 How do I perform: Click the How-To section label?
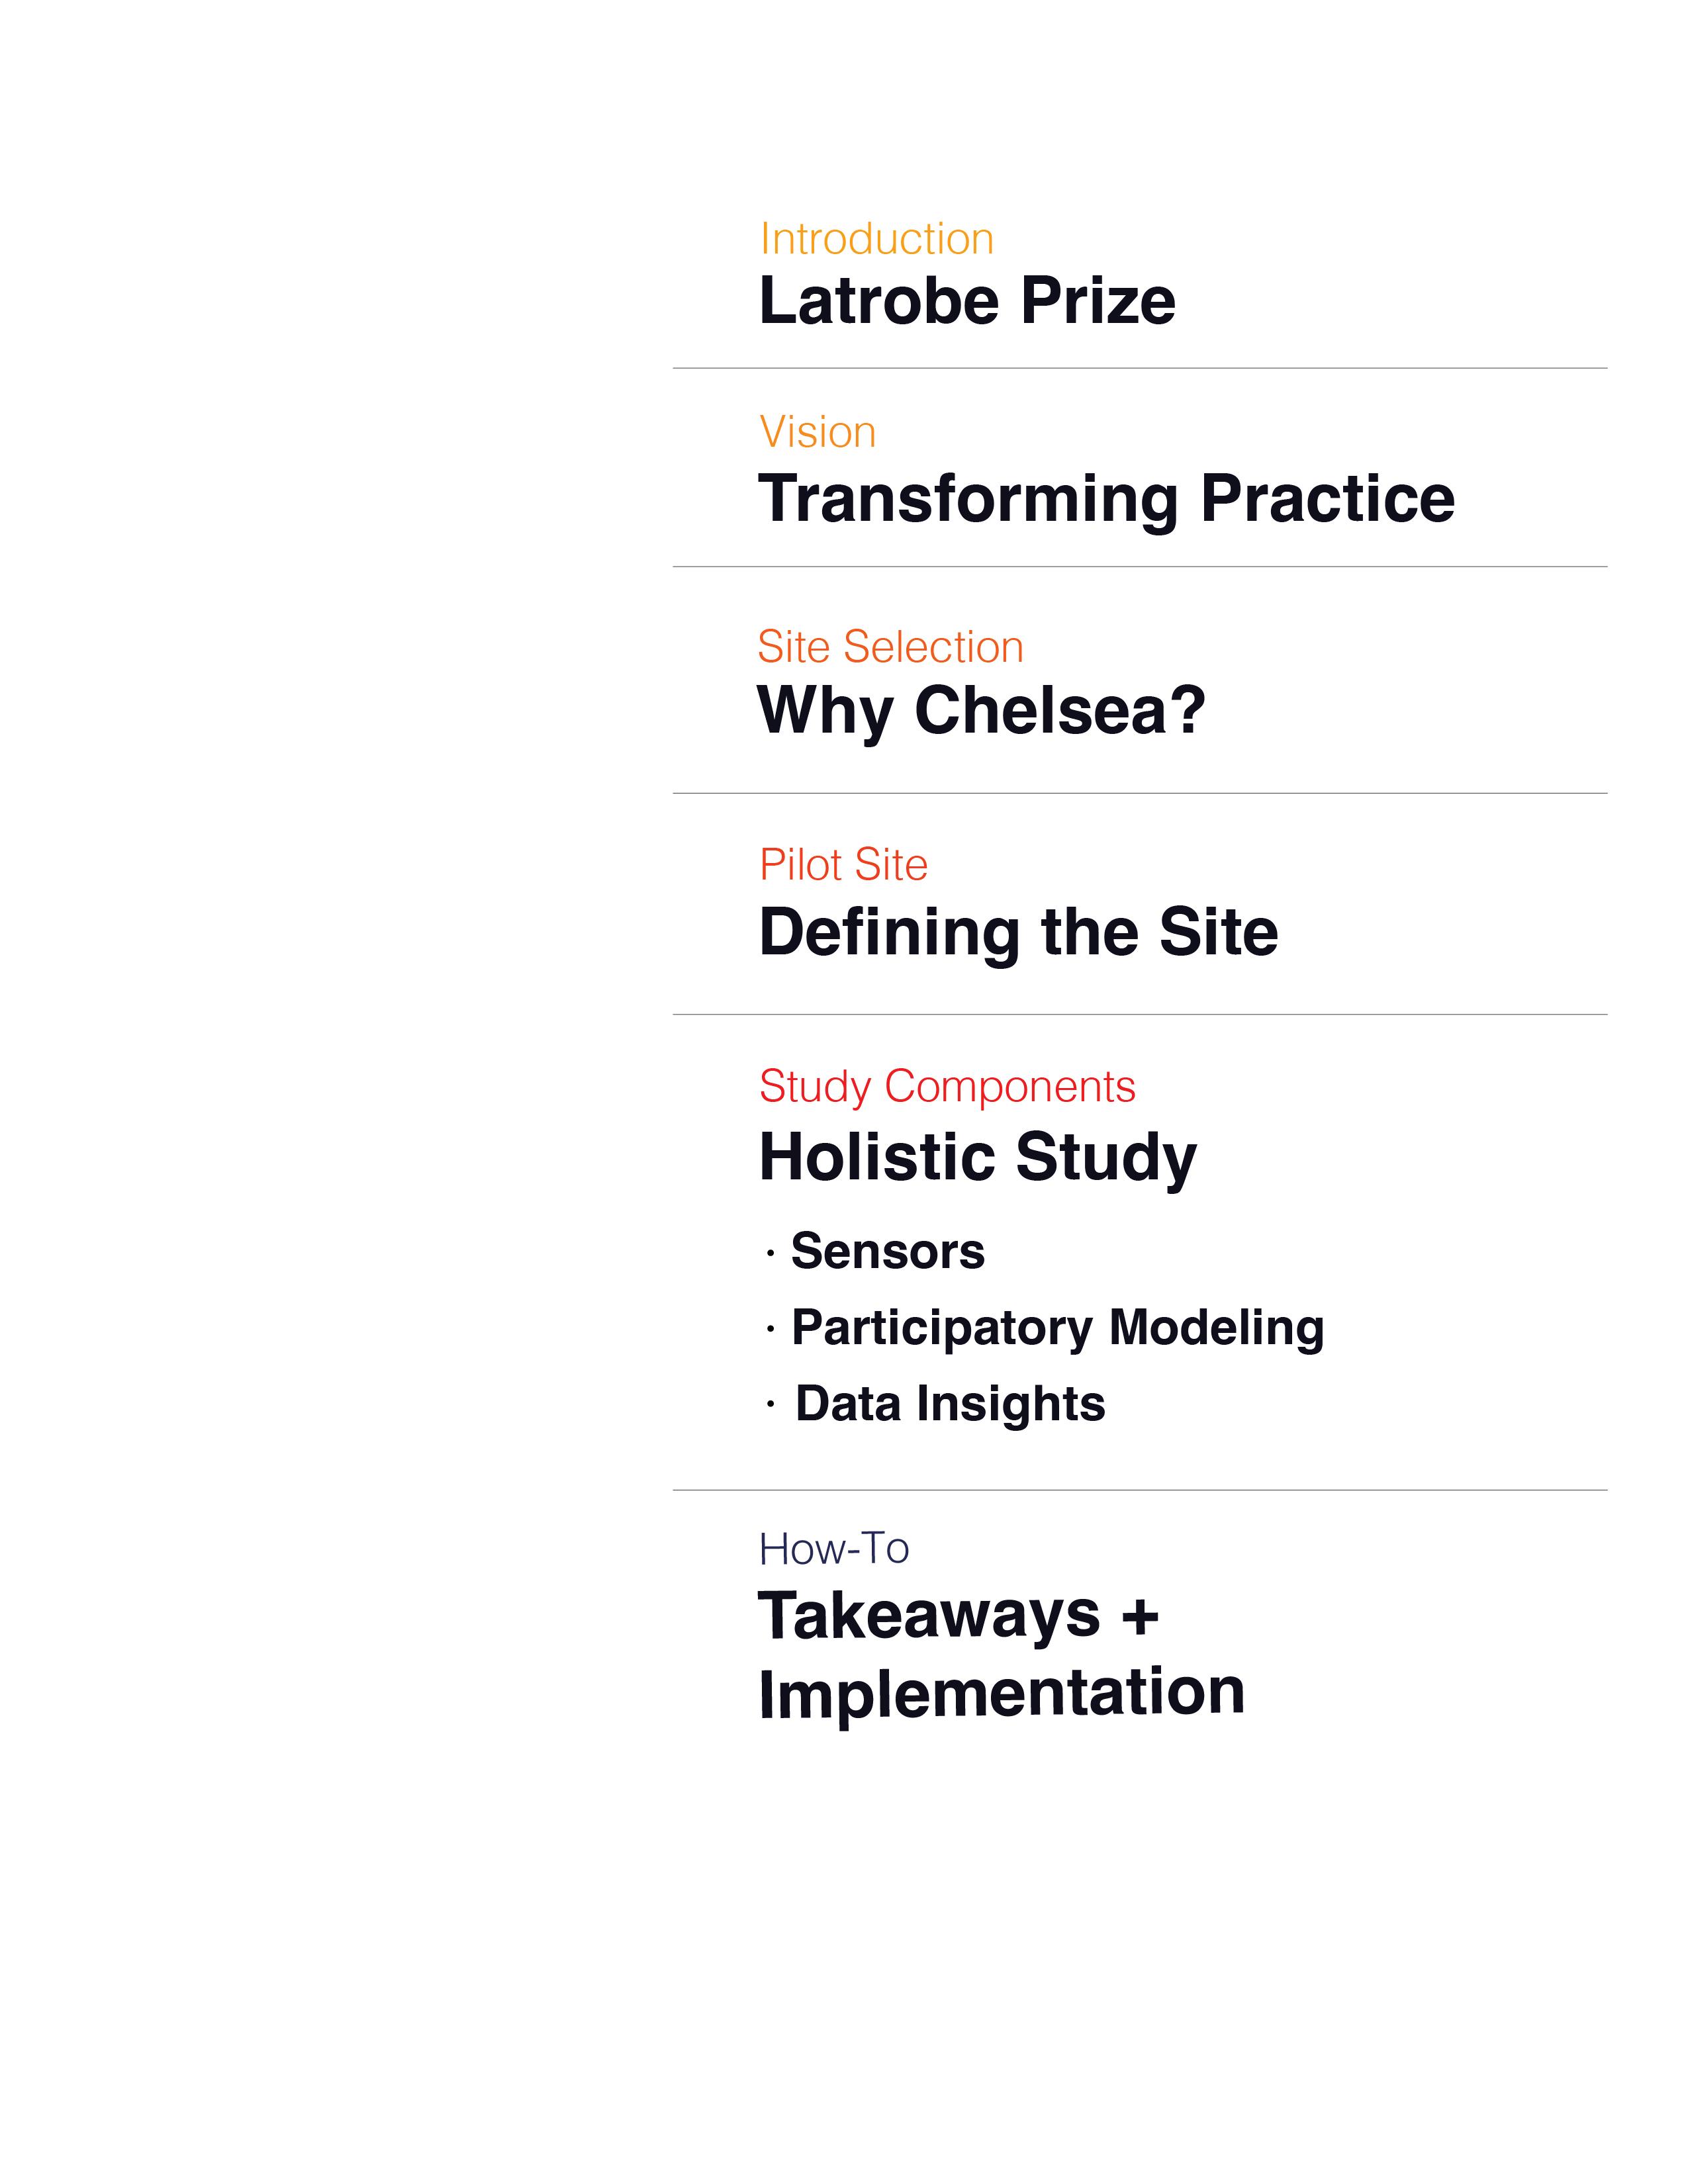tap(833, 1549)
